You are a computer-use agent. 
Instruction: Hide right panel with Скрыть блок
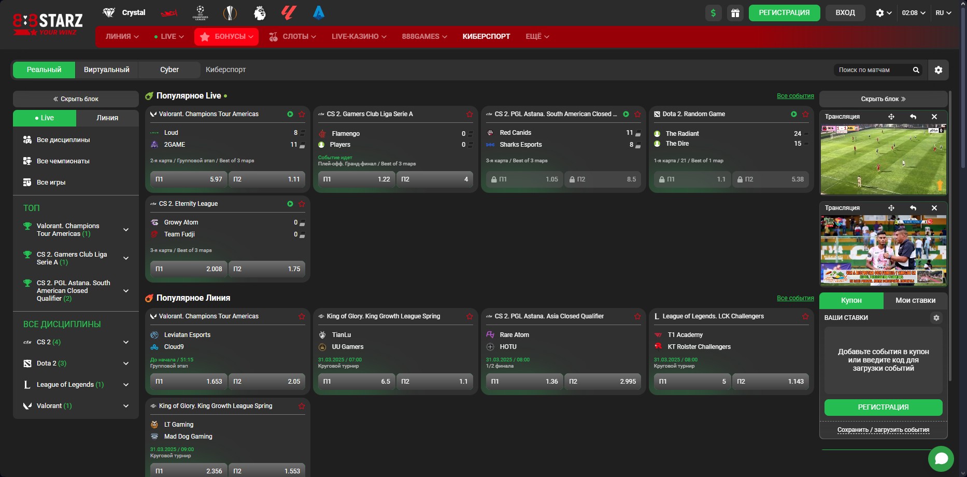(x=884, y=99)
